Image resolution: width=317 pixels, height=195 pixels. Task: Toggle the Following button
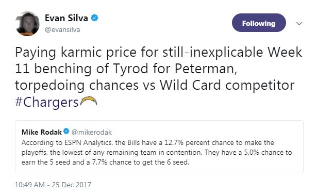coord(259,23)
